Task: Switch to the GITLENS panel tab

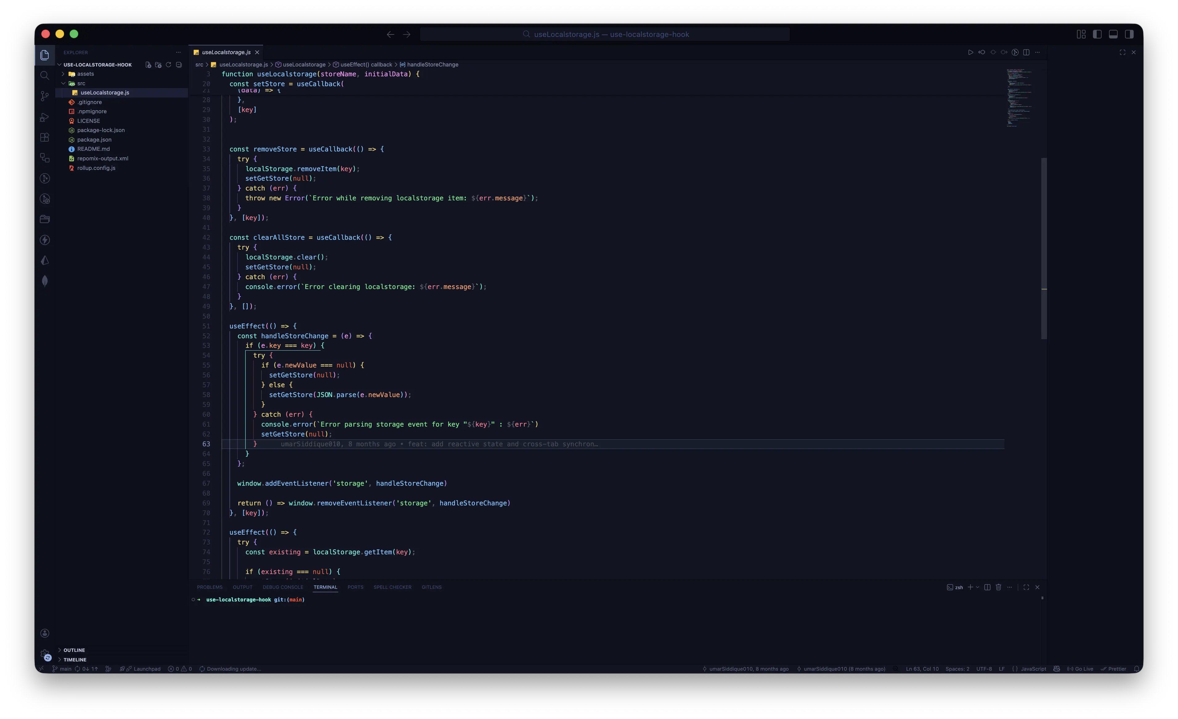Action: [431, 587]
